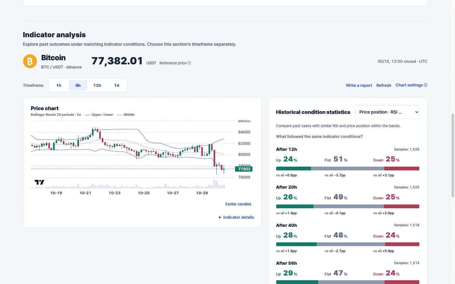Click the vs all +0.6pp value
Image resolution: width=455 pixels, height=284 pixels.
point(286,175)
